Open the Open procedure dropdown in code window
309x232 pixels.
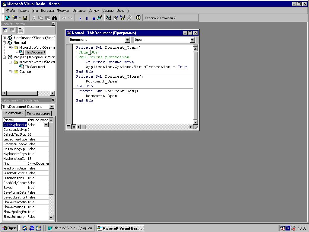(x=192, y=40)
